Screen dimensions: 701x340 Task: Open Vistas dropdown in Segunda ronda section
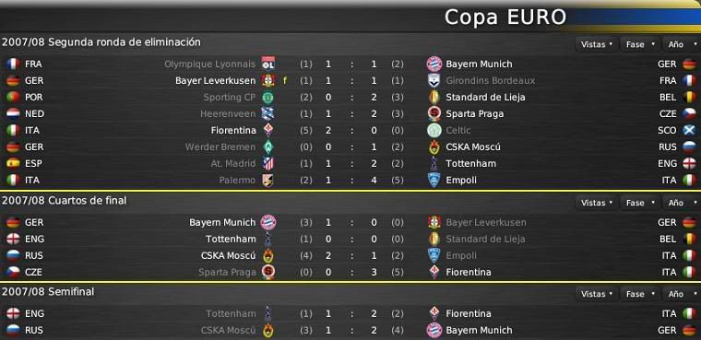click(597, 44)
